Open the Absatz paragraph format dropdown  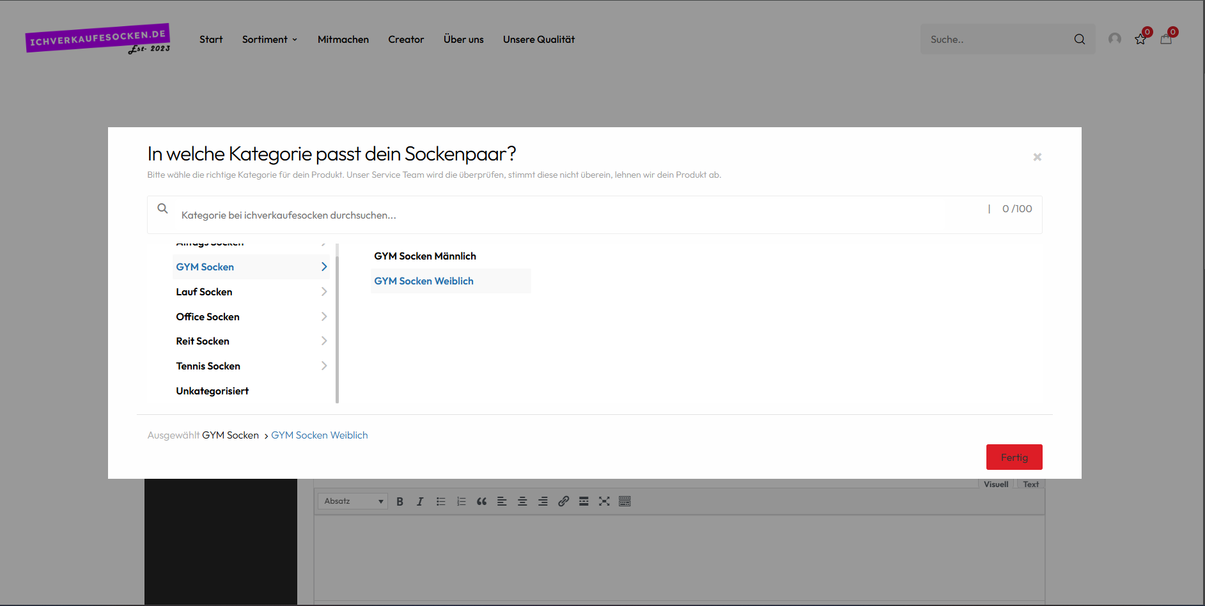click(x=353, y=502)
